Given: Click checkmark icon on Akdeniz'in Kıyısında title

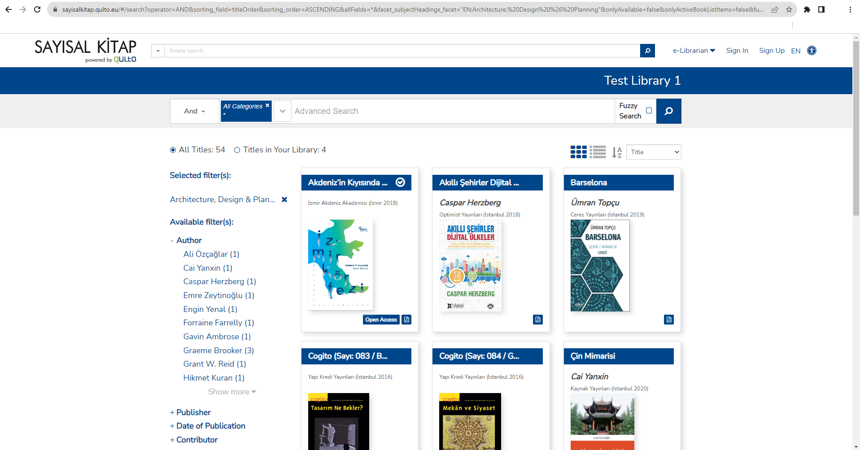Looking at the screenshot, I should (400, 182).
